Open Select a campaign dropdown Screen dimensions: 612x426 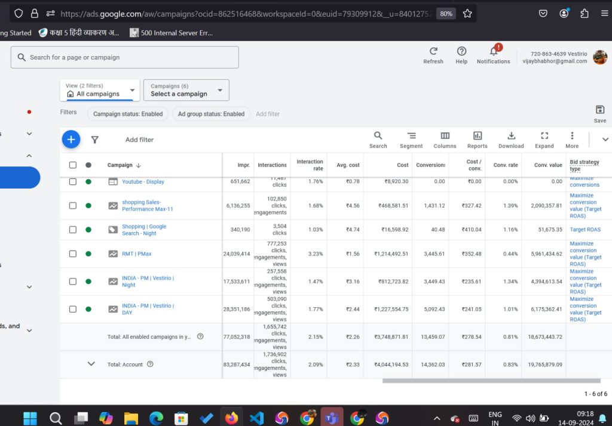pyautogui.click(x=186, y=90)
